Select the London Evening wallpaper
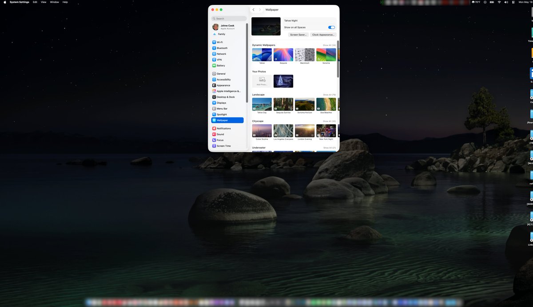The height and width of the screenshot is (307, 533). 305,130
